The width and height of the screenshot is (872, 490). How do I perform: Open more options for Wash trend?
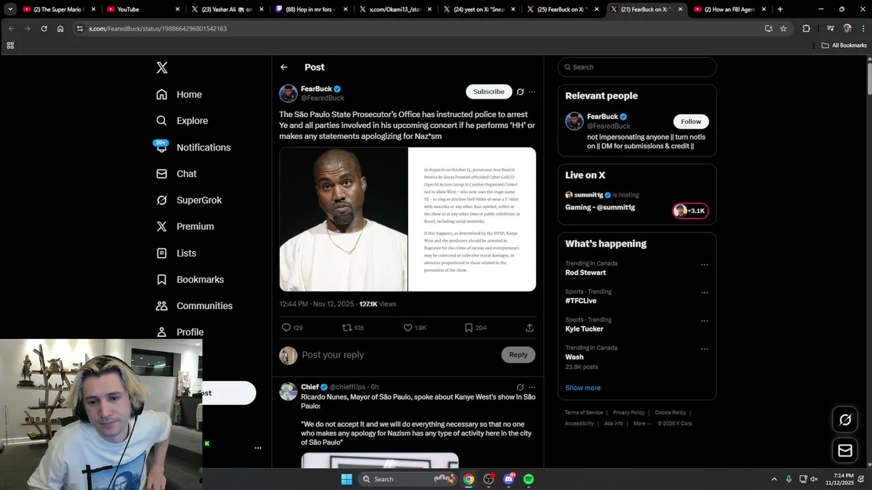(704, 349)
